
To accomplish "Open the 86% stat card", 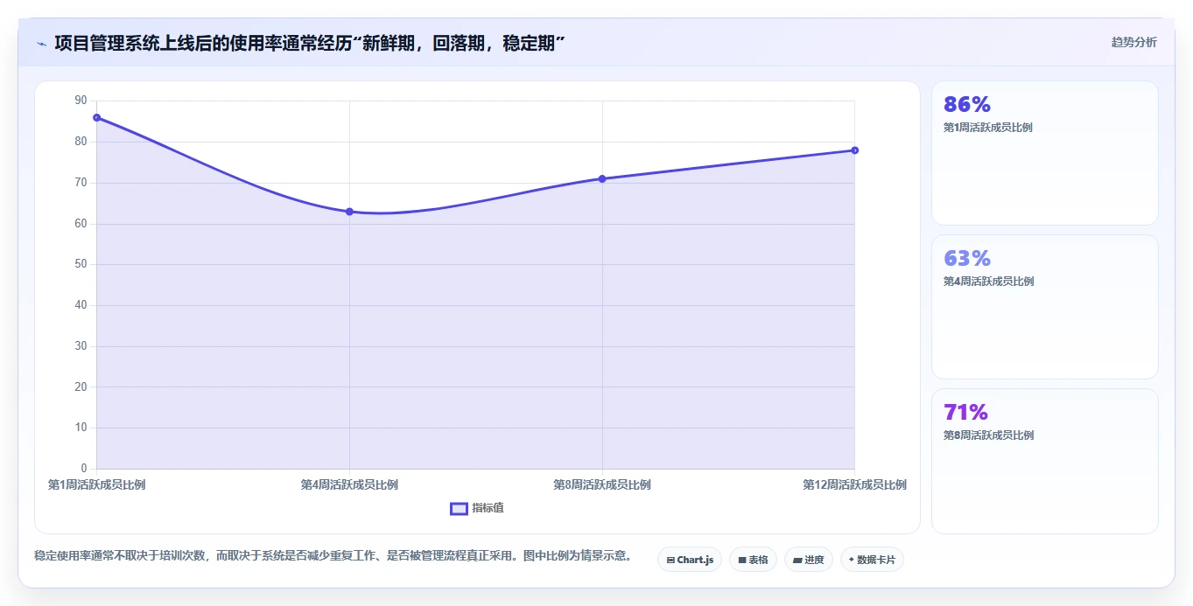I will [1044, 153].
